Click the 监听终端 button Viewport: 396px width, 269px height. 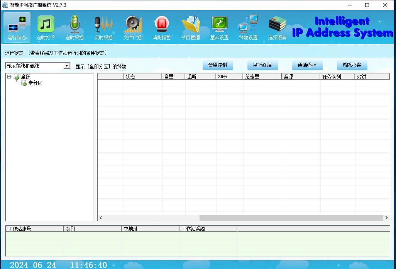(262, 65)
